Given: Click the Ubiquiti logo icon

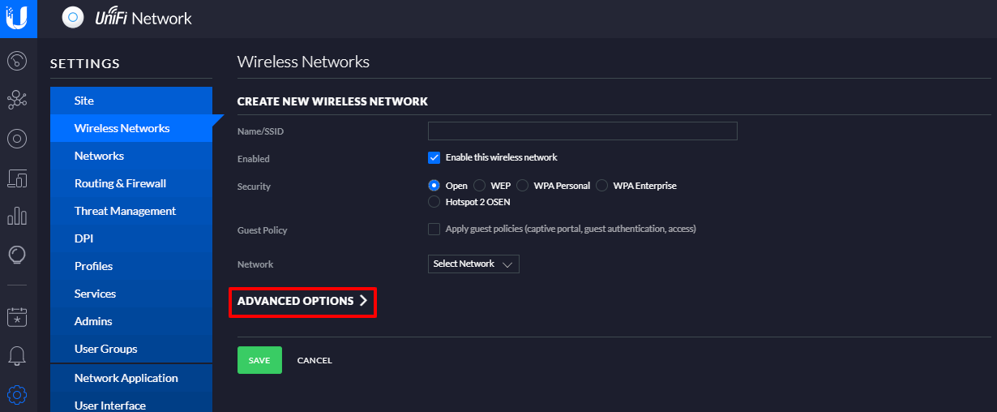Looking at the screenshot, I should pos(18,18).
